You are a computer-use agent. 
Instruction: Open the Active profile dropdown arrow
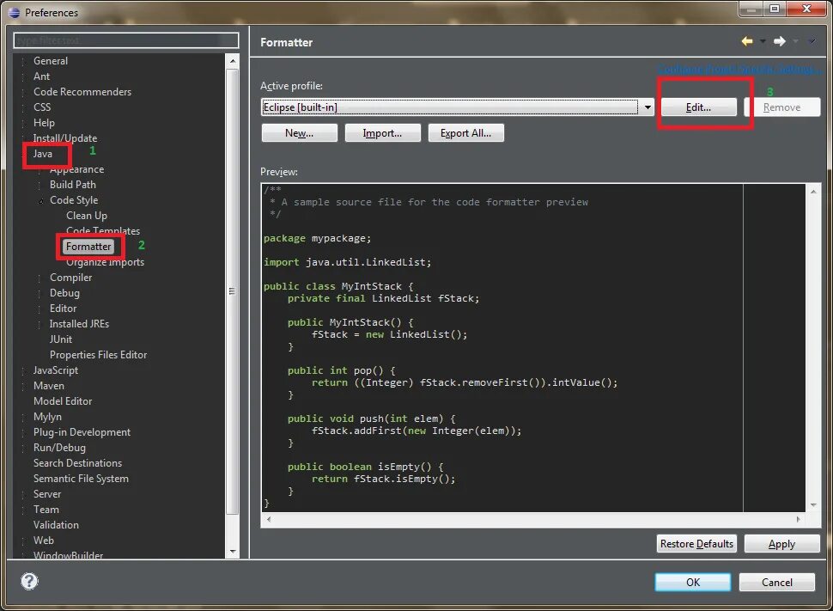coord(648,107)
